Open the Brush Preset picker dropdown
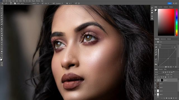The width and height of the screenshot is (179, 100). pos(11,3)
